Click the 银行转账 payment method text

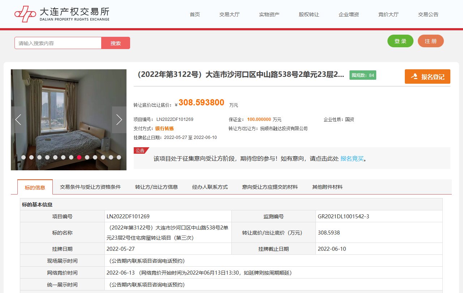(165, 128)
